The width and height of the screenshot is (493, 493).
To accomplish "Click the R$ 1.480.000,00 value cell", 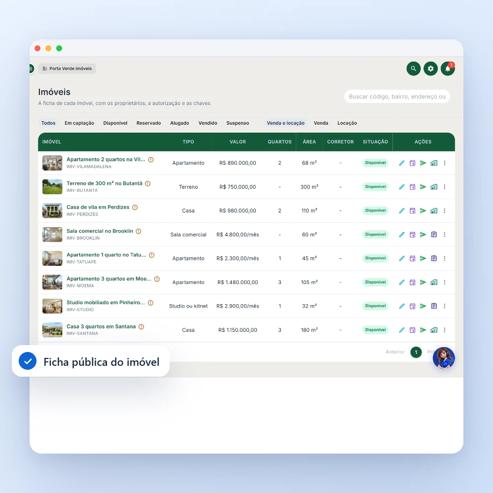I will click(x=238, y=282).
